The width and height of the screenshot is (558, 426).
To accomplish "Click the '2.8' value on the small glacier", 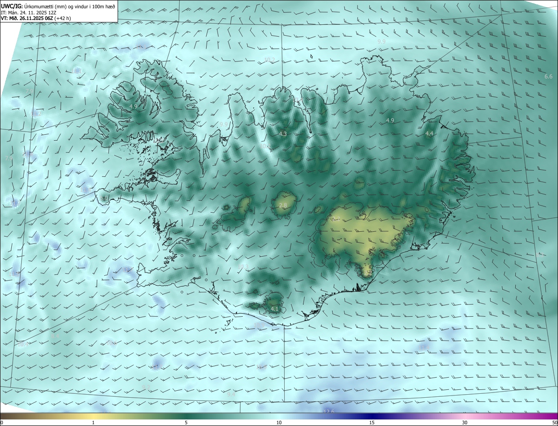I will coord(283,206).
